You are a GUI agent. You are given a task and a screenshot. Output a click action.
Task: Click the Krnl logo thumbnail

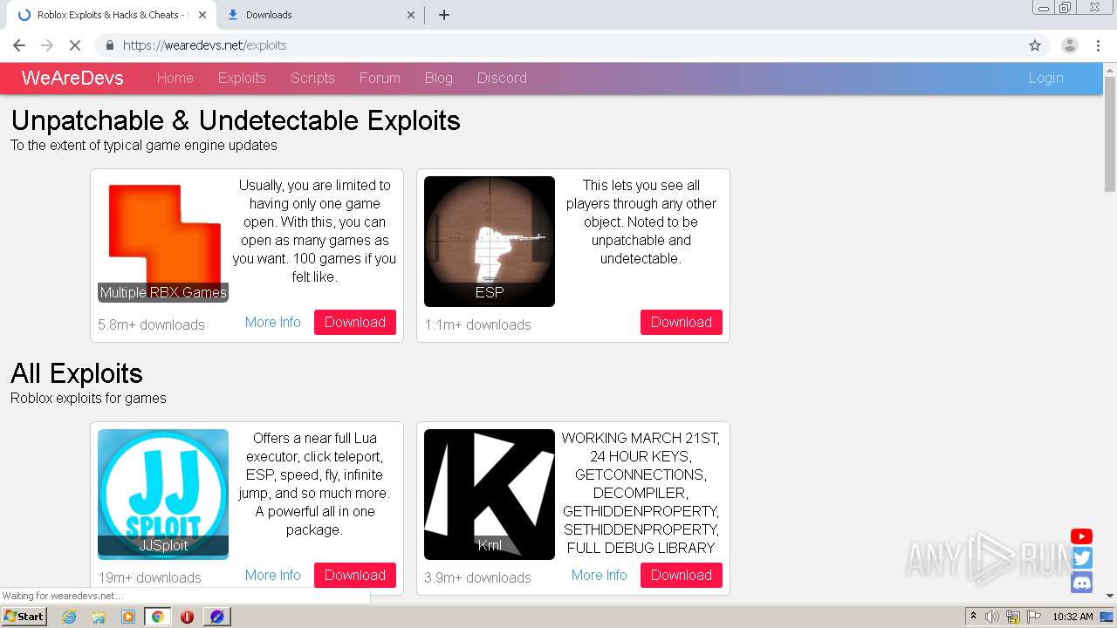490,495
